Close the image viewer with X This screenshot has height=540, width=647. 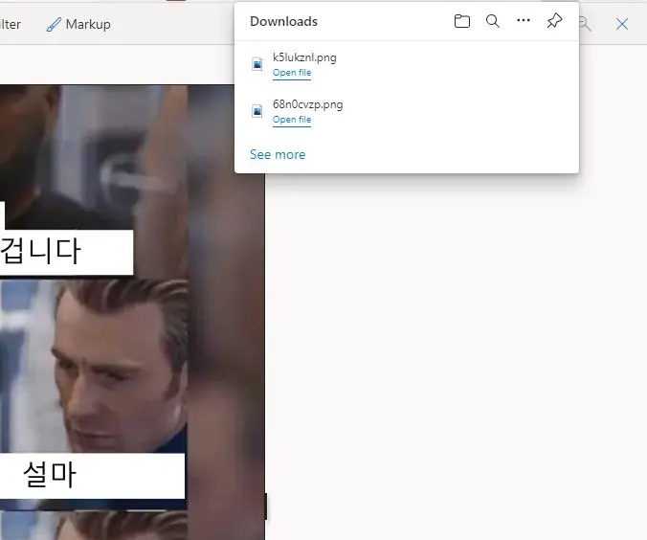coord(622,24)
